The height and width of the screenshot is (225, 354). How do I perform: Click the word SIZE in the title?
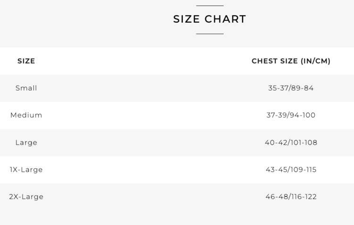pyautogui.click(x=186, y=19)
